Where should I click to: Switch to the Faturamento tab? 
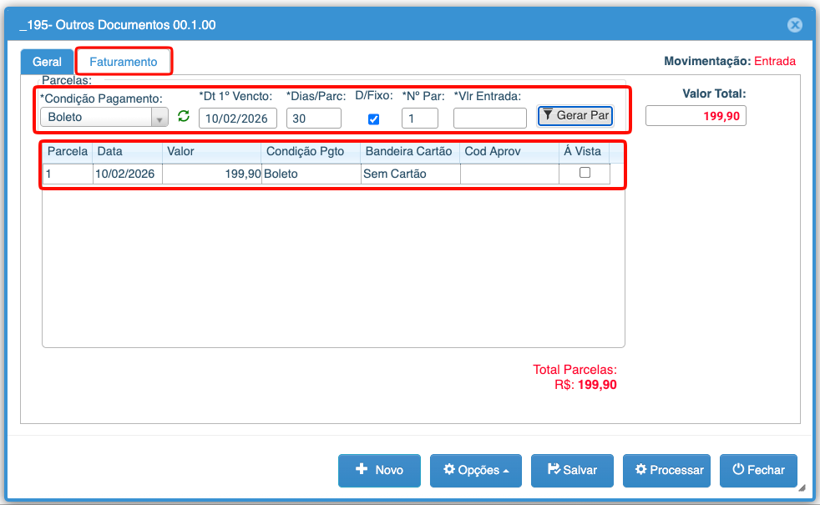pyautogui.click(x=124, y=62)
